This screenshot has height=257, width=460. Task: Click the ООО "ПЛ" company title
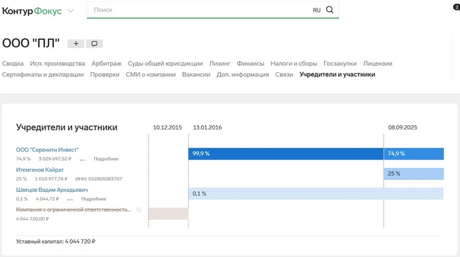(31, 43)
